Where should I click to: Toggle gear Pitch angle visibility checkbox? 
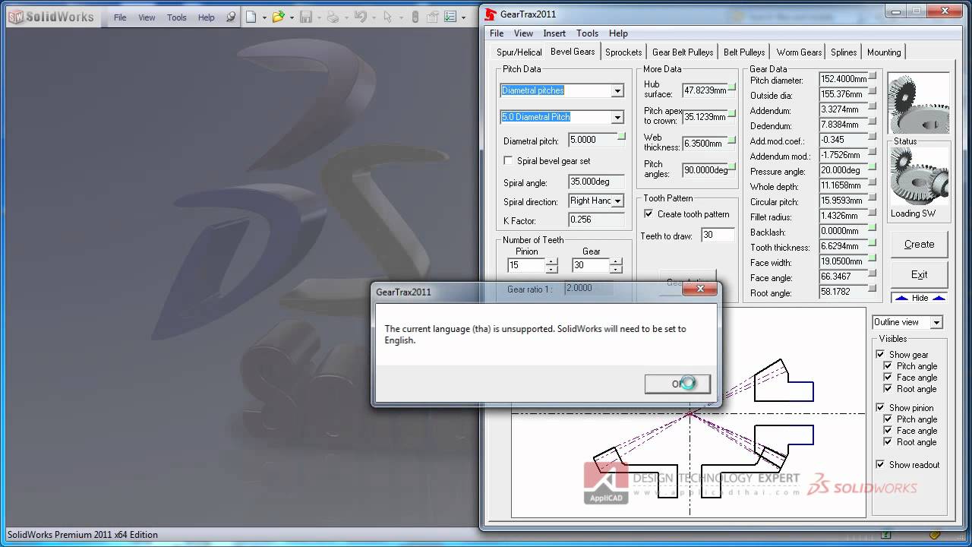point(888,366)
